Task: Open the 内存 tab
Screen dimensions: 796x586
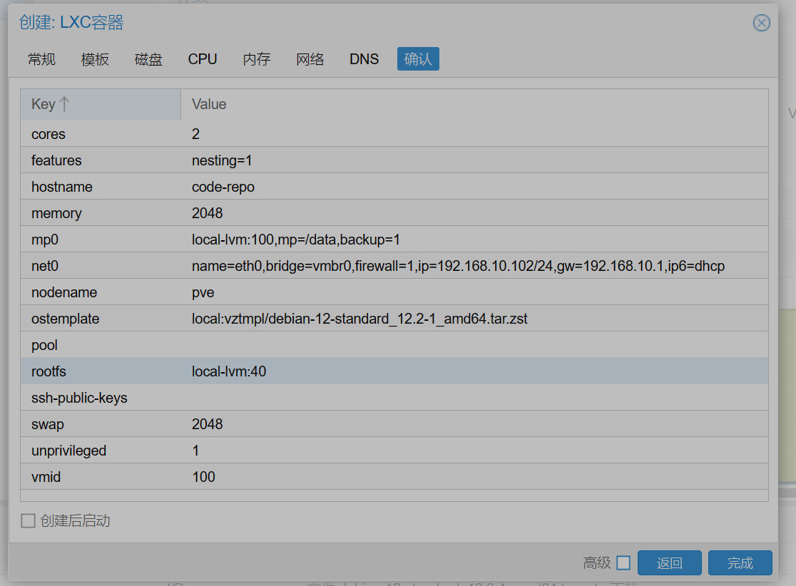Action: pyautogui.click(x=256, y=59)
